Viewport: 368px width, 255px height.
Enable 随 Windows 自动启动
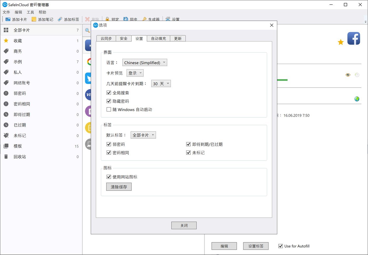[109, 109]
